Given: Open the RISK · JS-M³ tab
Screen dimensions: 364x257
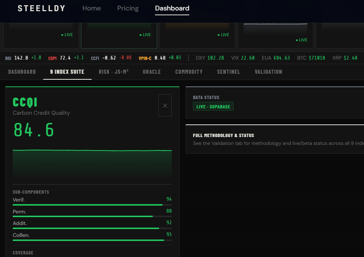Looking at the screenshot, I should (x=114, y=72).
